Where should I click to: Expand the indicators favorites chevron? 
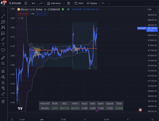pos(64,3)
